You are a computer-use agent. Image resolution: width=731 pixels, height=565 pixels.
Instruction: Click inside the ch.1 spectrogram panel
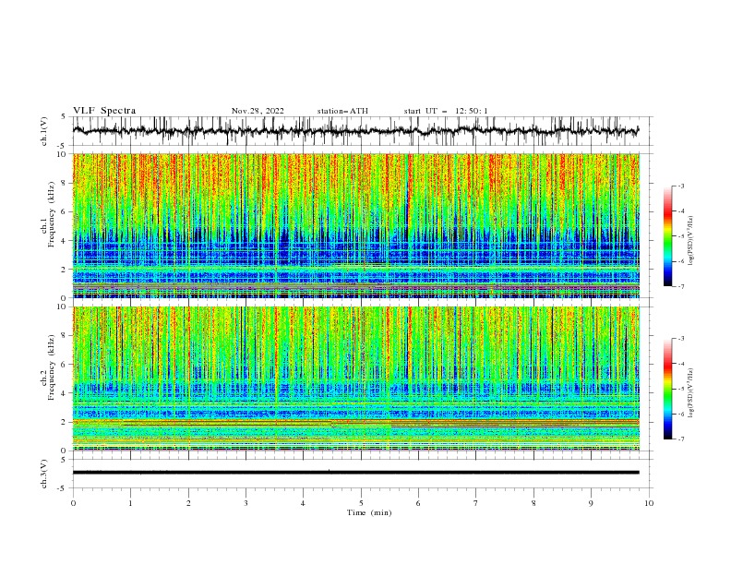[355, 225]
